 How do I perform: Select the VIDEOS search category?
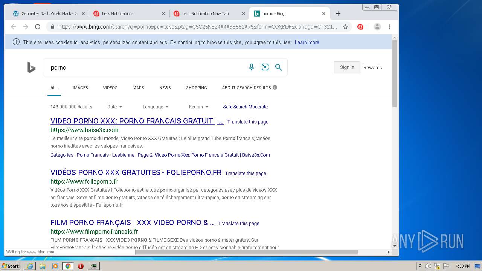[110, 88]
